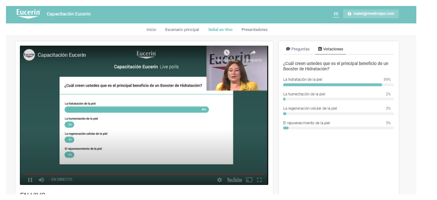The image size is (437, 200).
Task: Click the 5% value in Votaciones panel
Action: tap(388, 123)
